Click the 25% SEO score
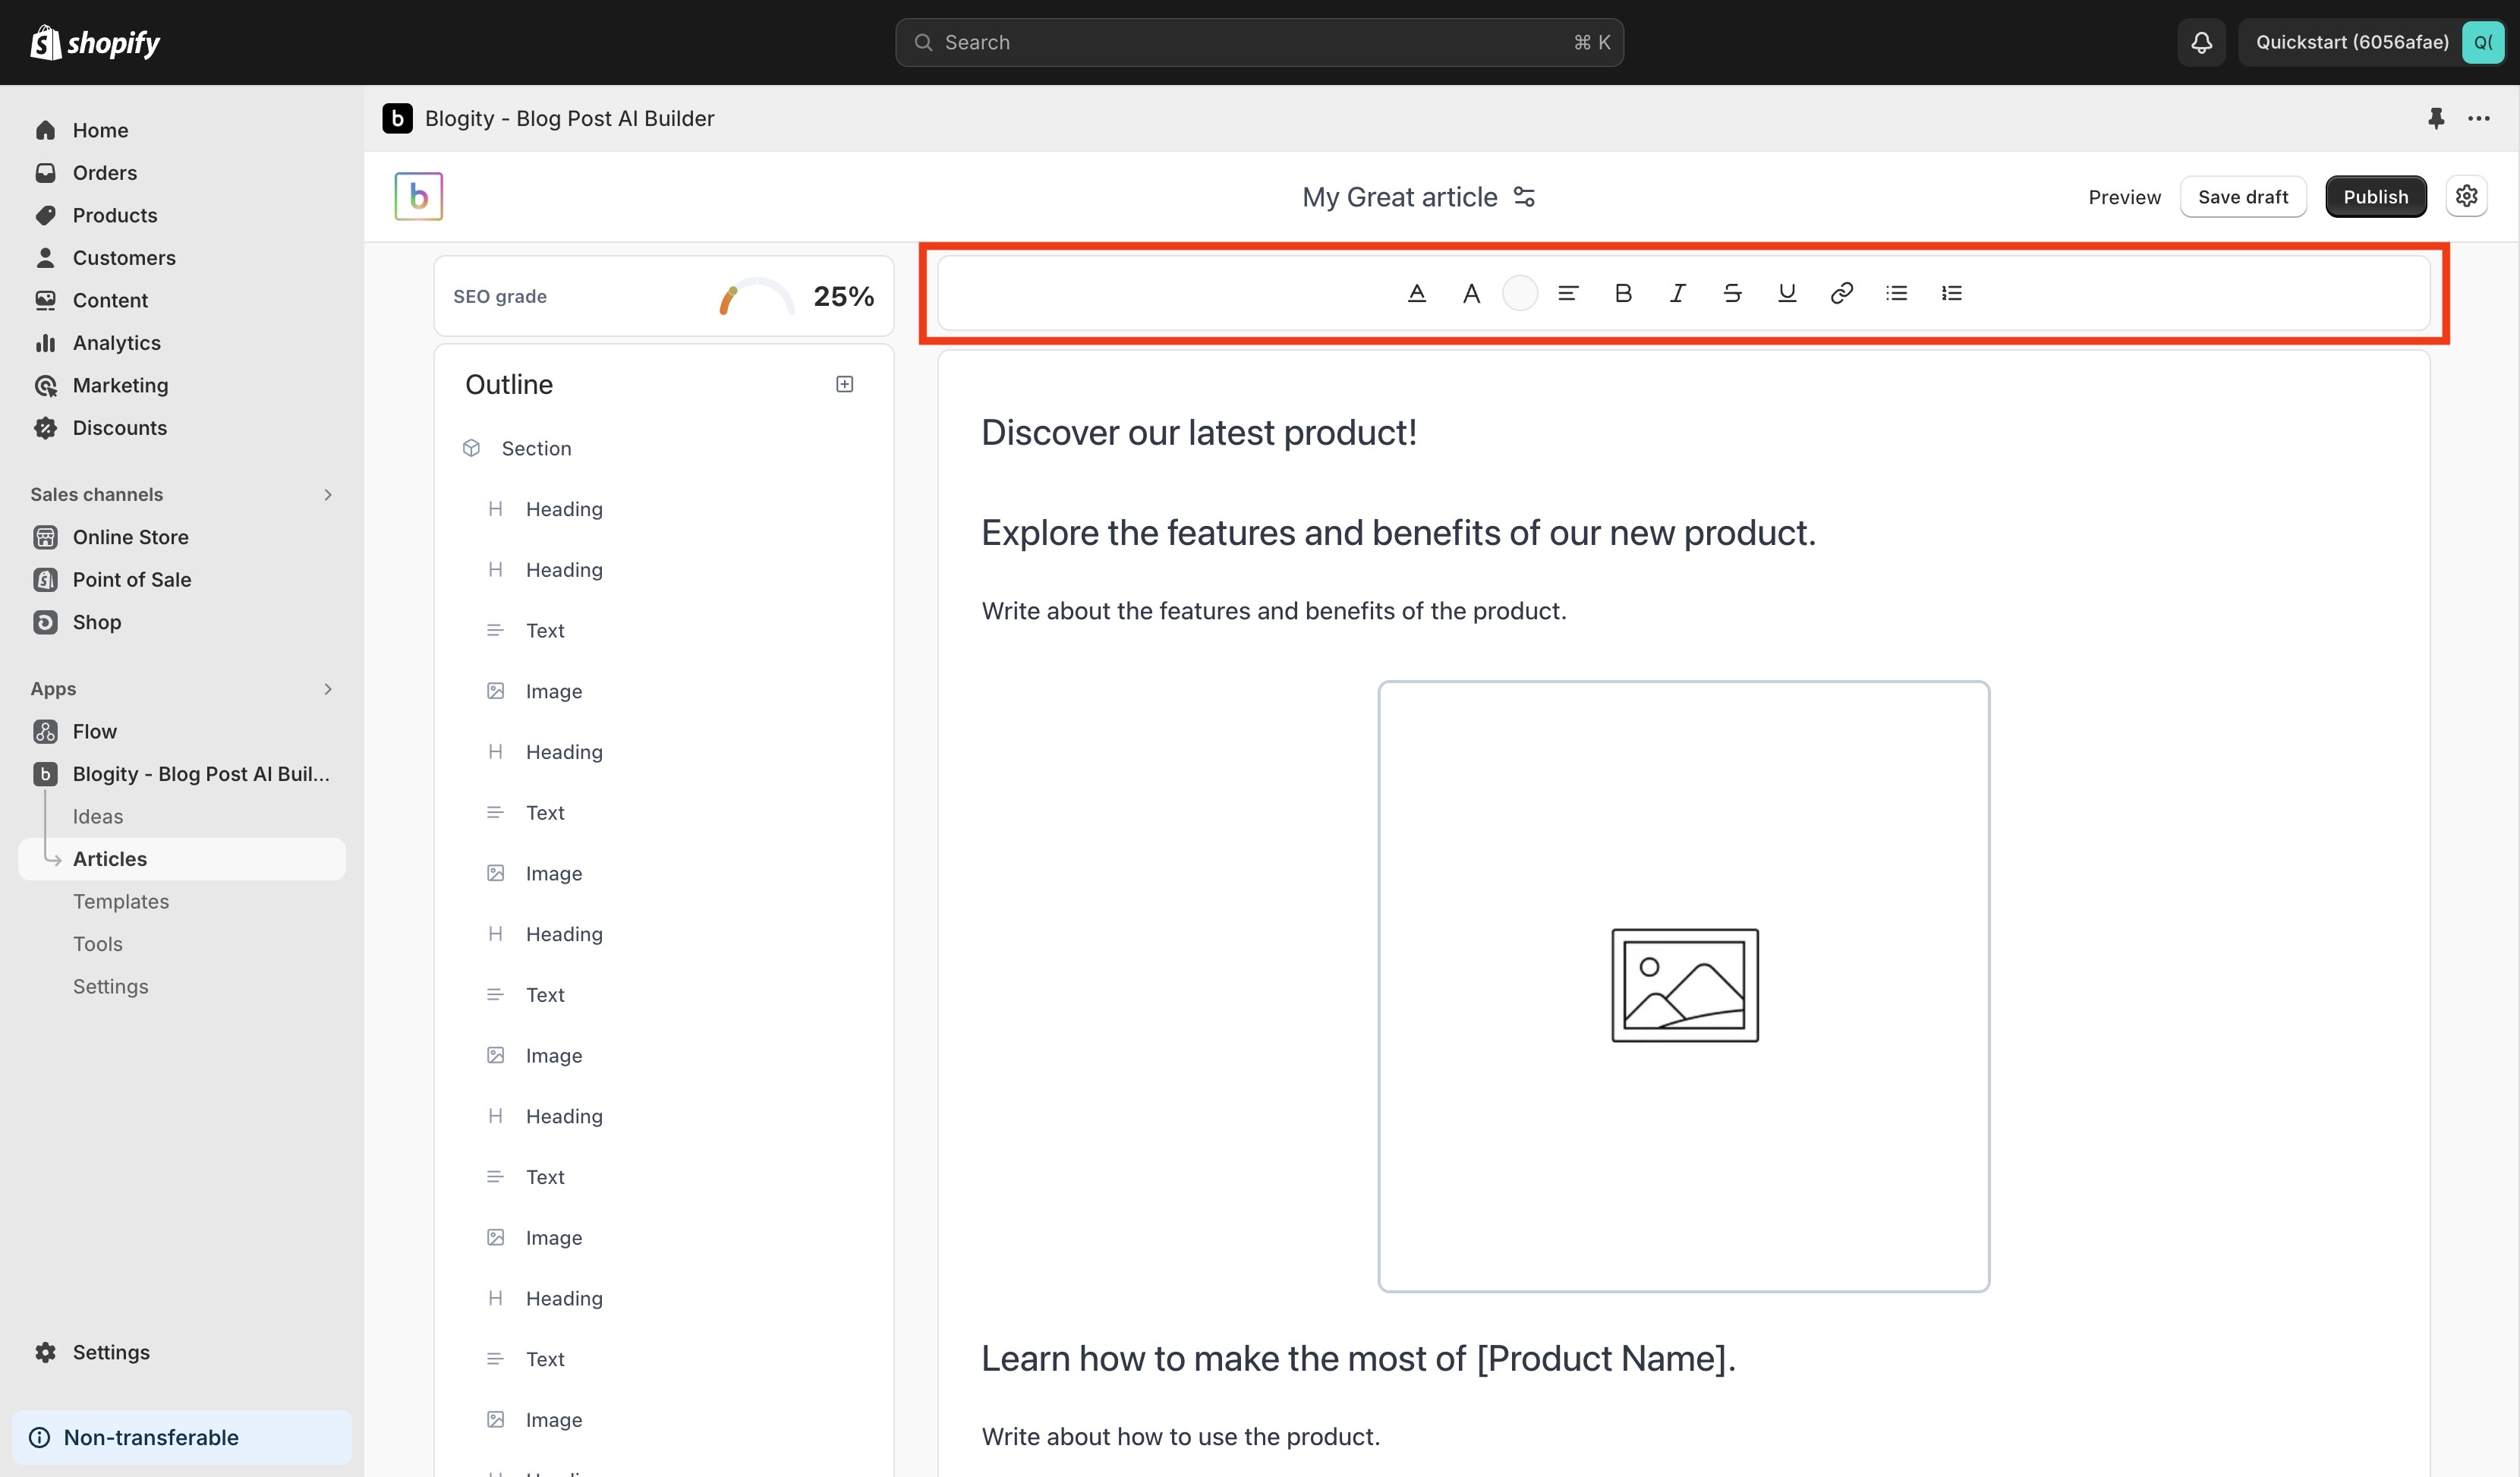2520x1477 pixels. click(843, 296)
